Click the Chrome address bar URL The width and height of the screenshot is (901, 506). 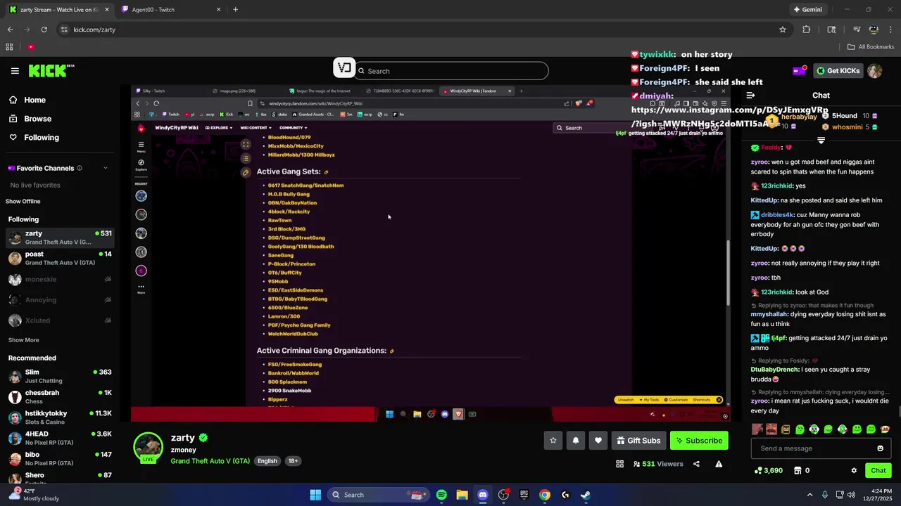tap(94, 30)
